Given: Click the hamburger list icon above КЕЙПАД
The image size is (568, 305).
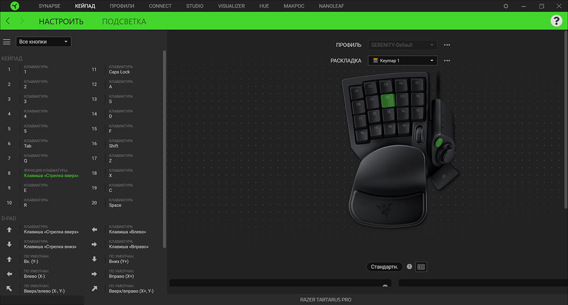Looking at the screenshot, I should (x=7, y=41).
